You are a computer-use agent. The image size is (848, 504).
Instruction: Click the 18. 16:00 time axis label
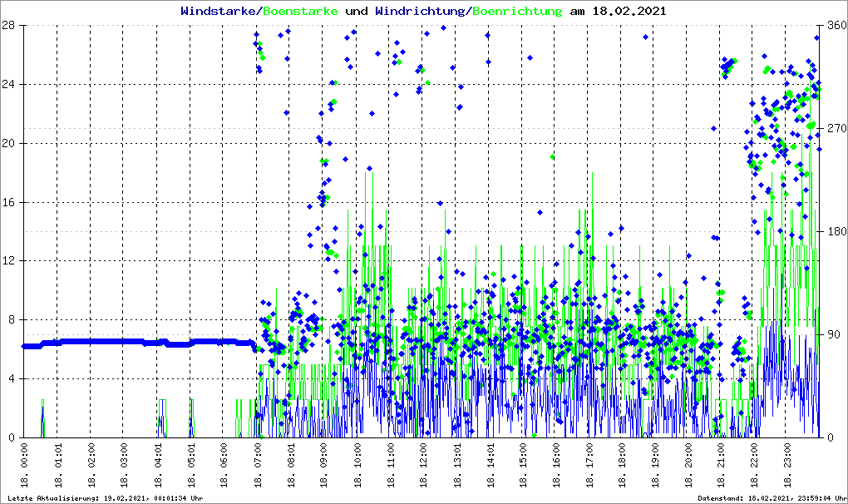[x=556, y=467]
